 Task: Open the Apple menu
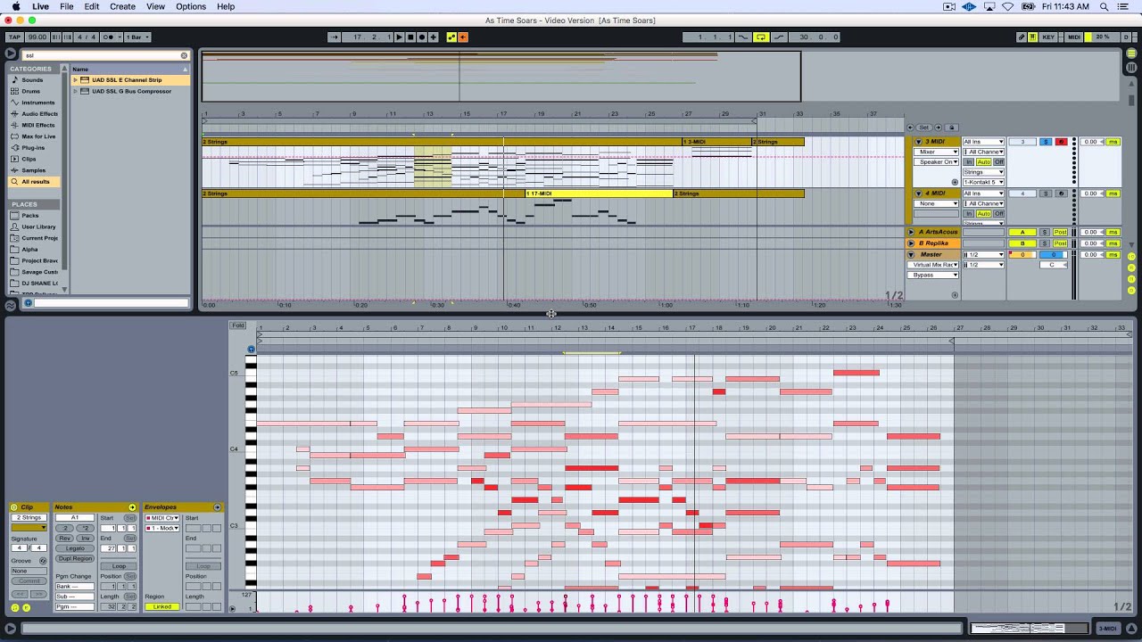(16, 6)
